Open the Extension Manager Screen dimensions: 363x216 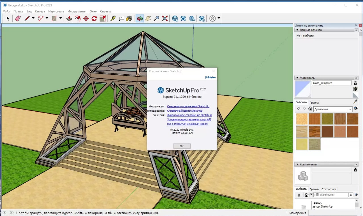point(202,19)
